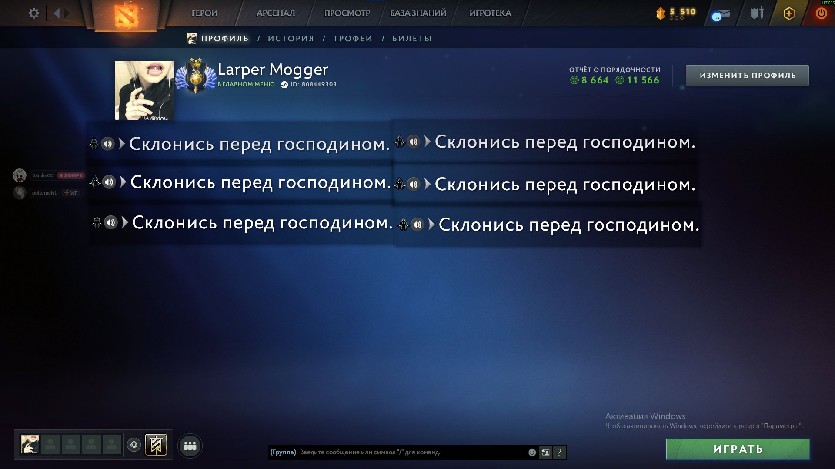This screenshot has height=469, width=835.
Task: Open the Dota Plus hexagon icon
Action: [x=789, y=13]
